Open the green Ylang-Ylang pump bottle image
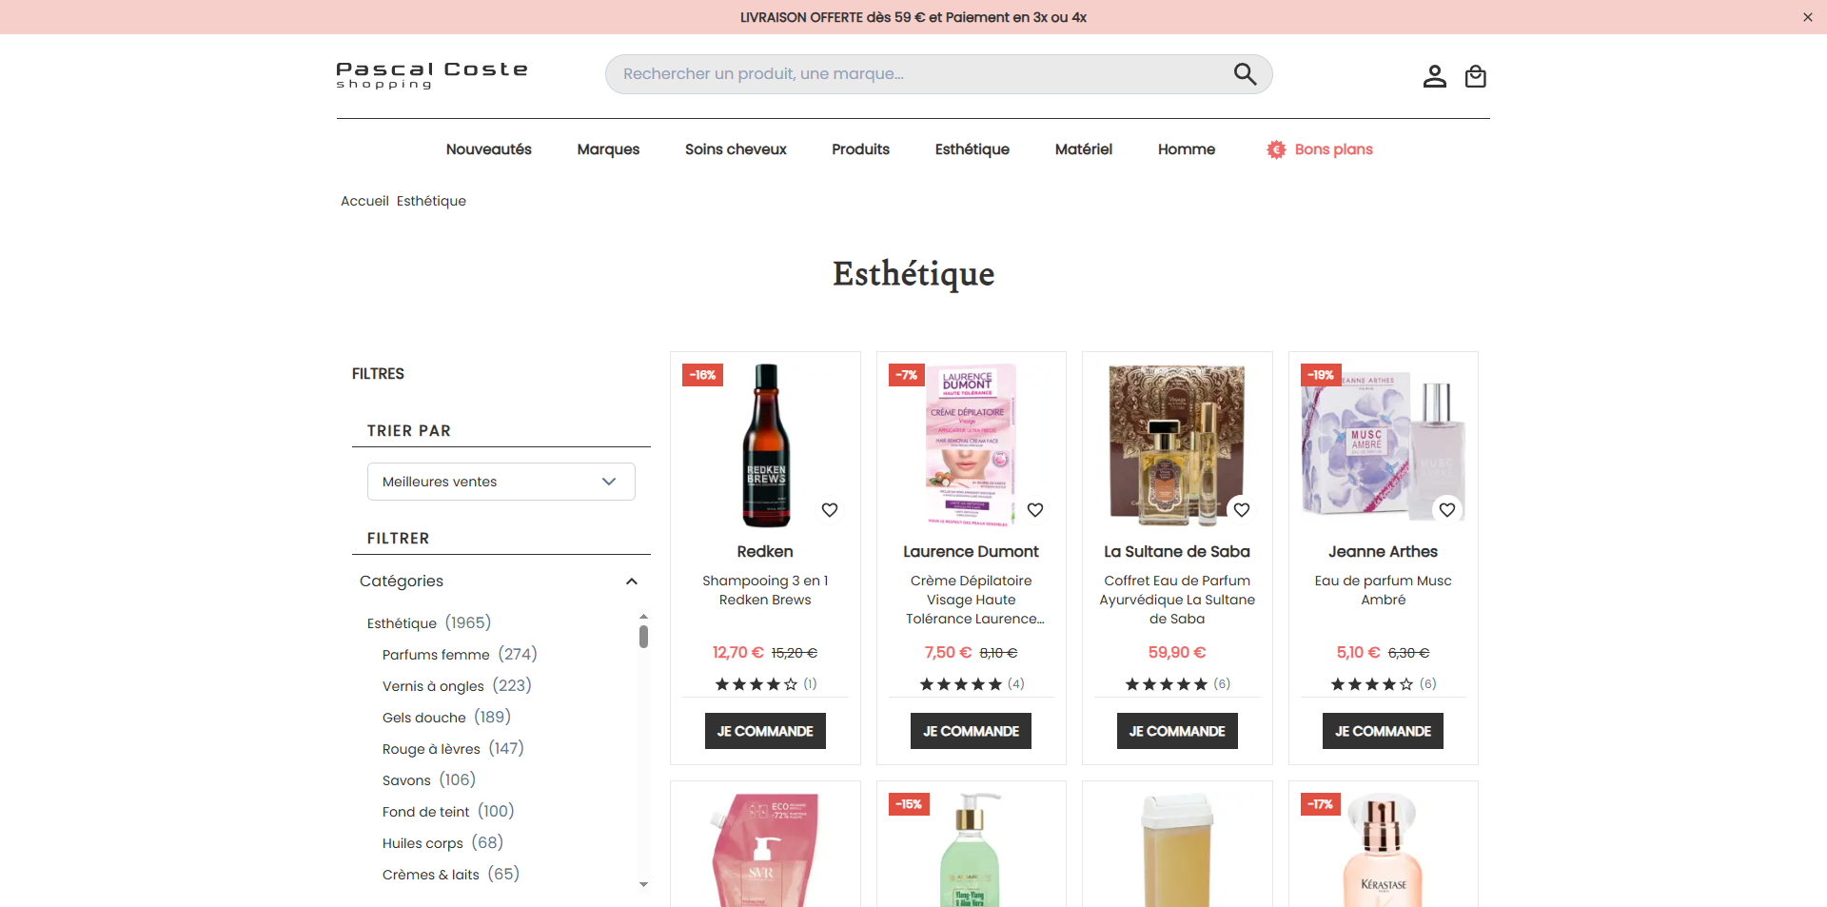The width and height of the screenshot is (1827, 907). coord(971,850)
